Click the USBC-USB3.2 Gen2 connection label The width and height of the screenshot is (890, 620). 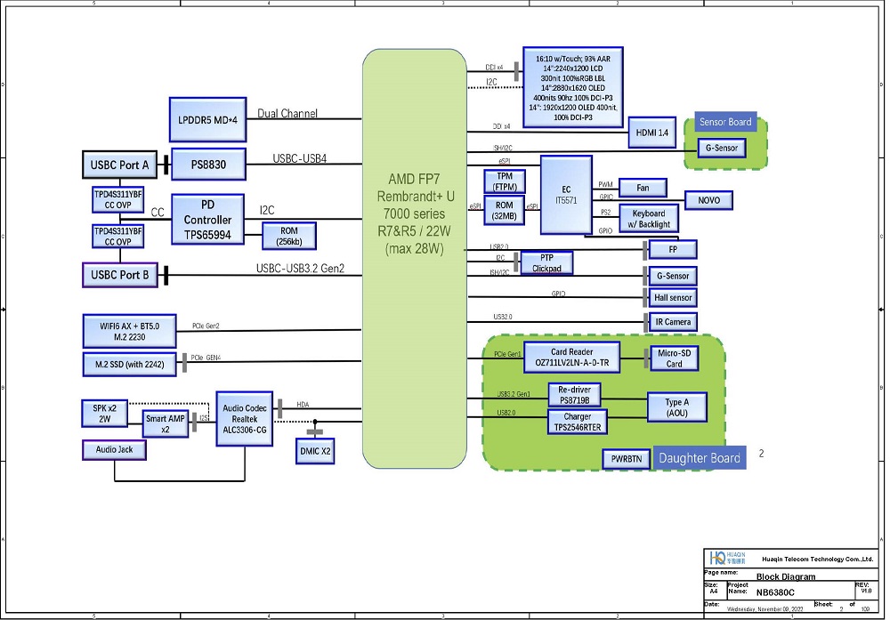click(x=300, y=269)
